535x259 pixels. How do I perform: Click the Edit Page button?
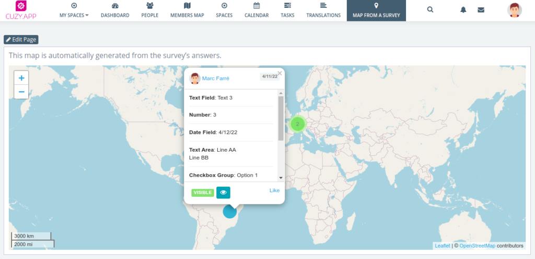(x=21, y=40)
